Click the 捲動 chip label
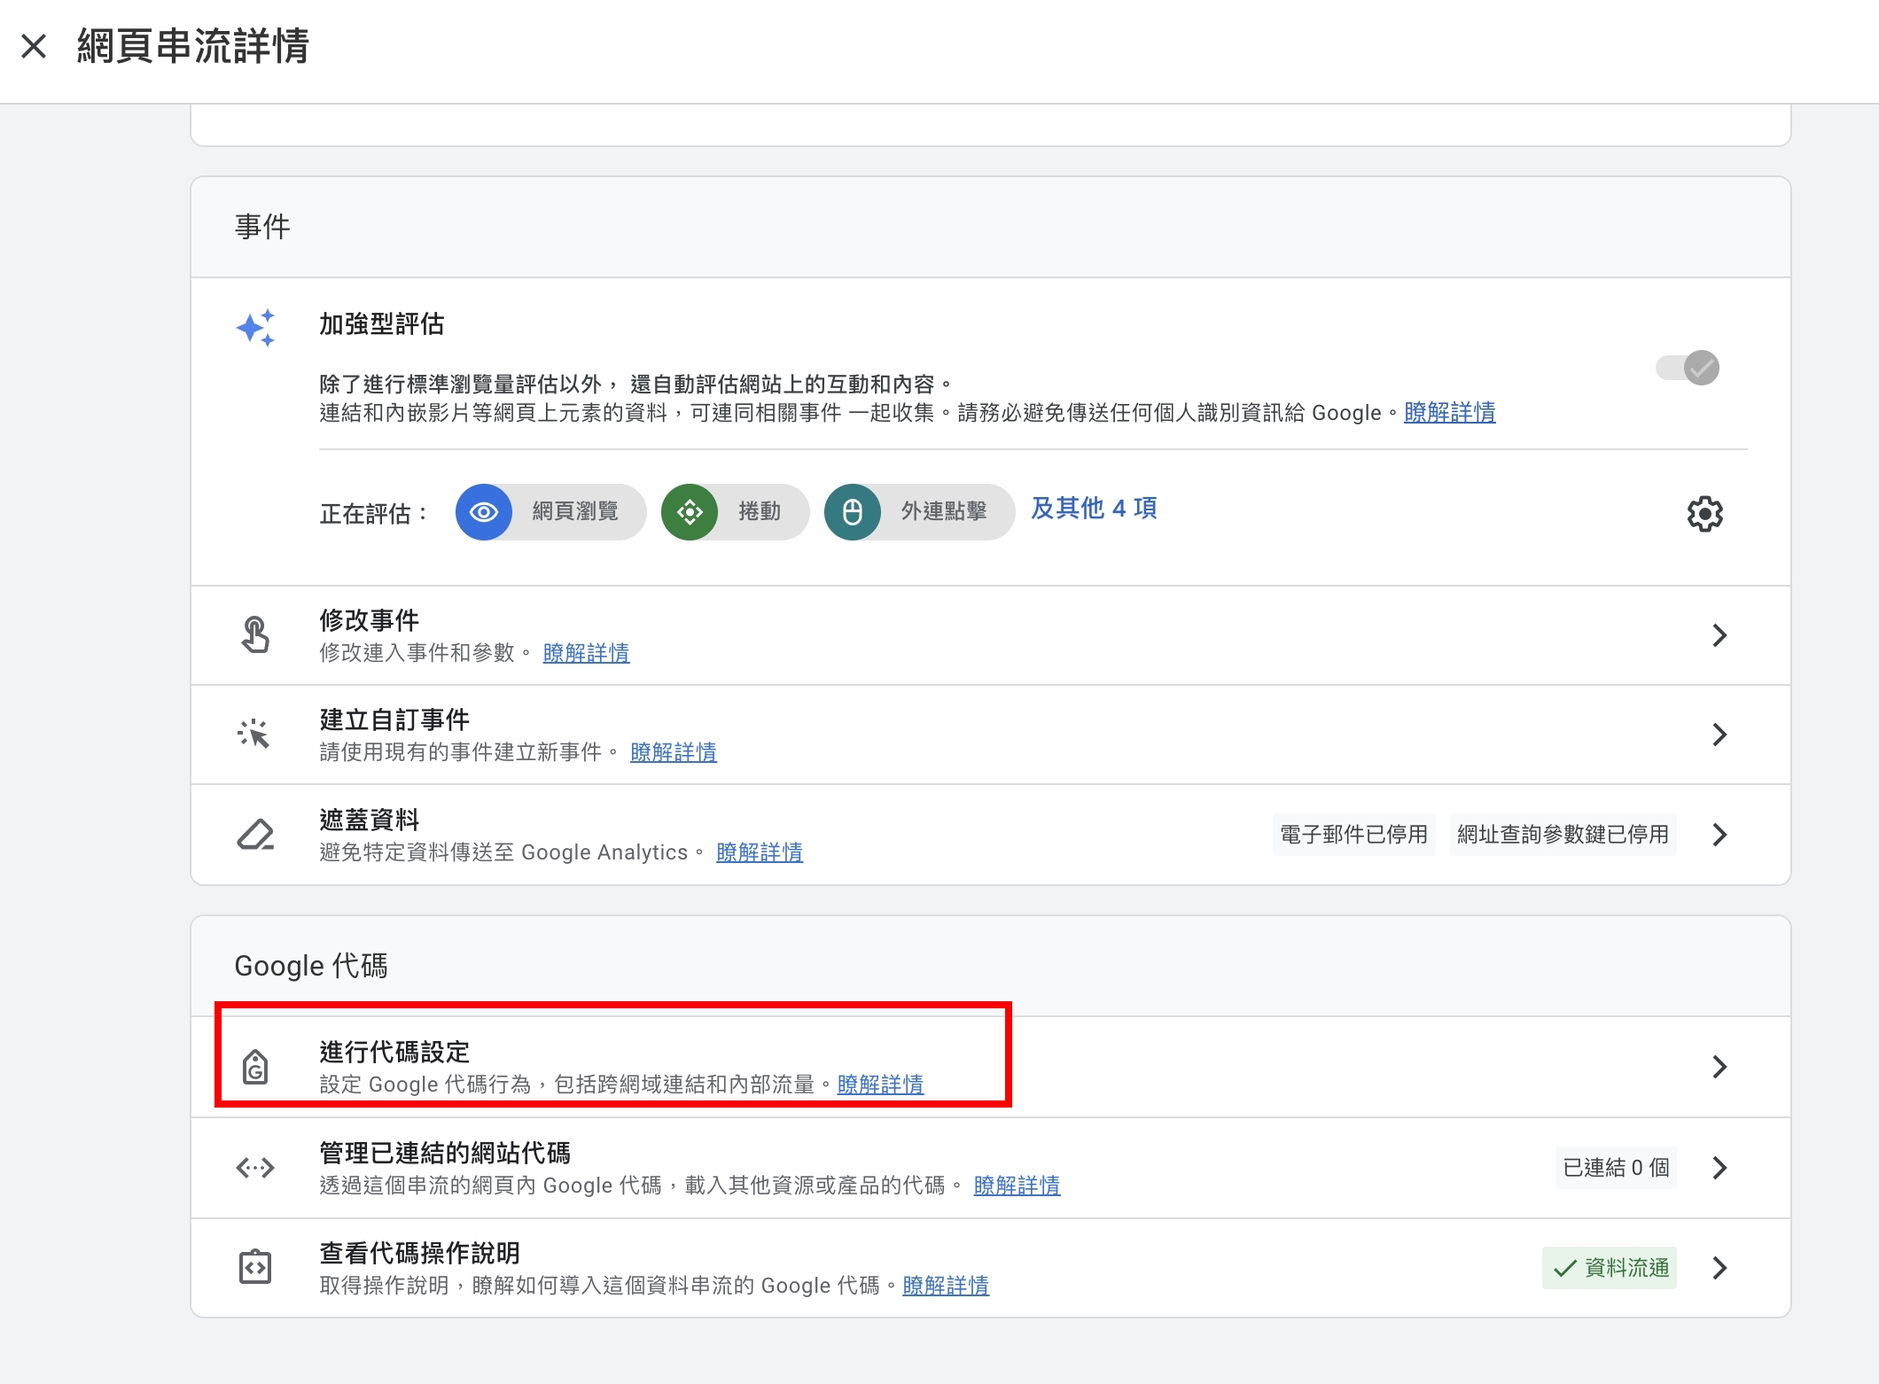This screenshot has height=1384, width=1879. coord(760,512)
